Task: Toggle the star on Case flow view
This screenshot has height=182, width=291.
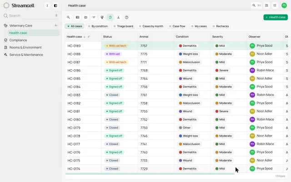Action: point(170,26)
